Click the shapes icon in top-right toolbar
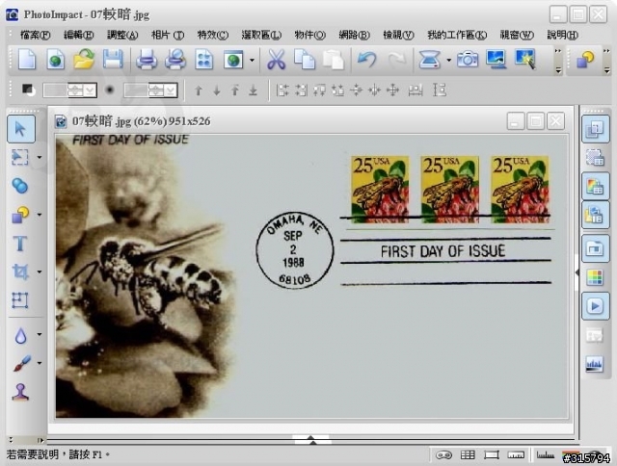617x466 pixels. click(585, 60)
